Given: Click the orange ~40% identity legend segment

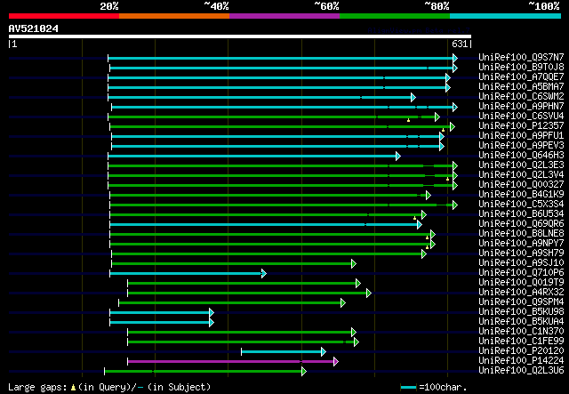Looking at the screenshot, I should [174, 16].
